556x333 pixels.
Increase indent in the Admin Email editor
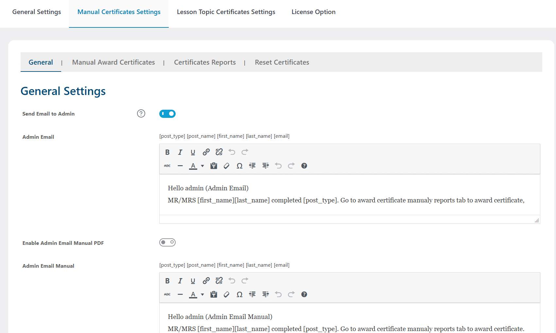pyautogui.click(x=266, y=166)
